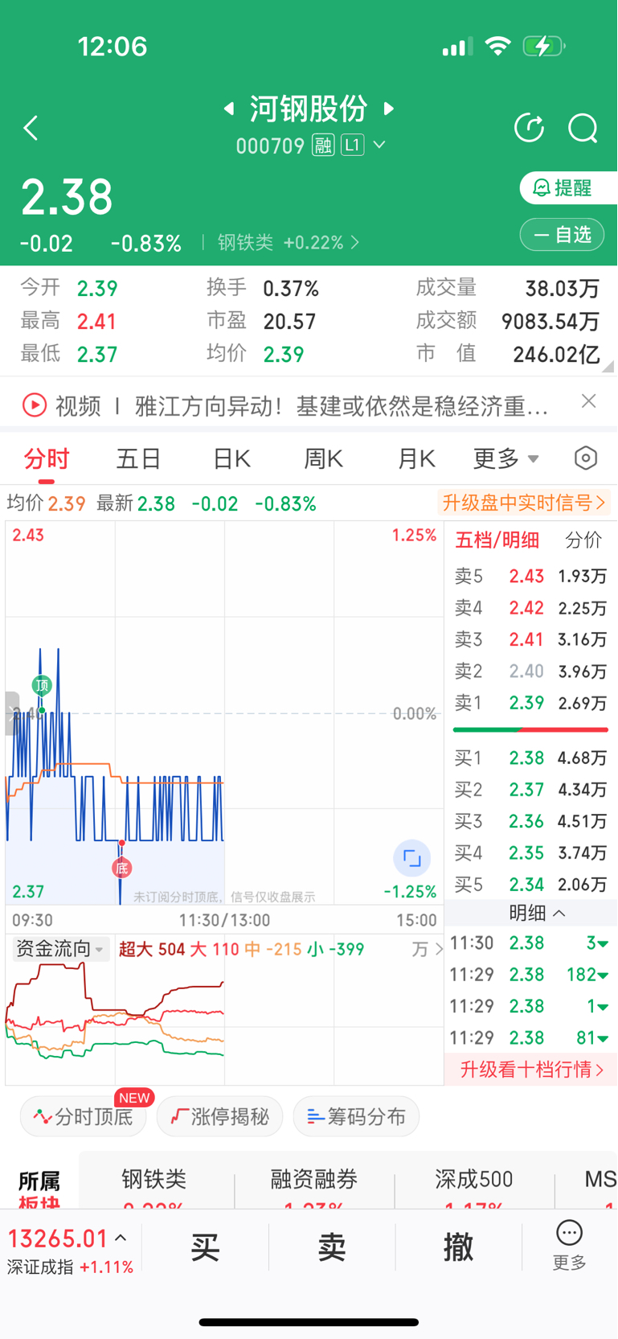The image size is (618, 1339).
Task: Remove from watchlist via 自选 button
Action: [x=562, y=235]
